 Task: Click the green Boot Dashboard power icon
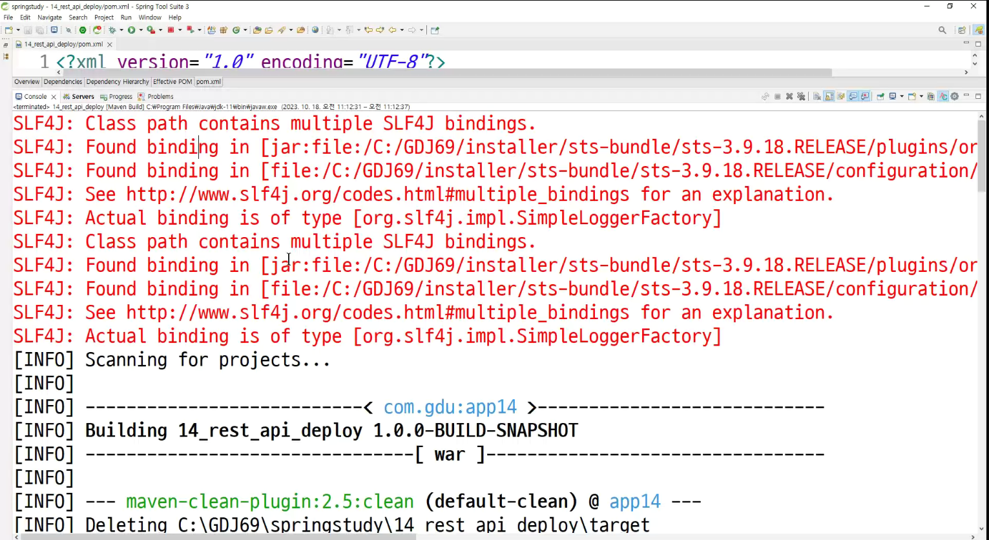[83, 30]
